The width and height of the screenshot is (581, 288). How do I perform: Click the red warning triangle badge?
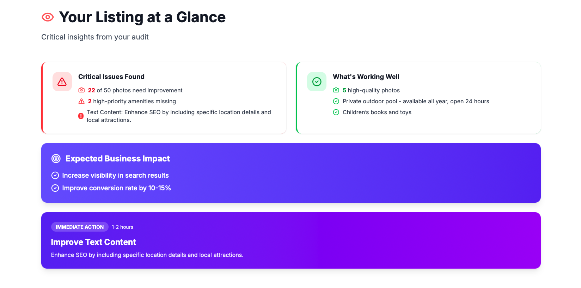point(62,82)
